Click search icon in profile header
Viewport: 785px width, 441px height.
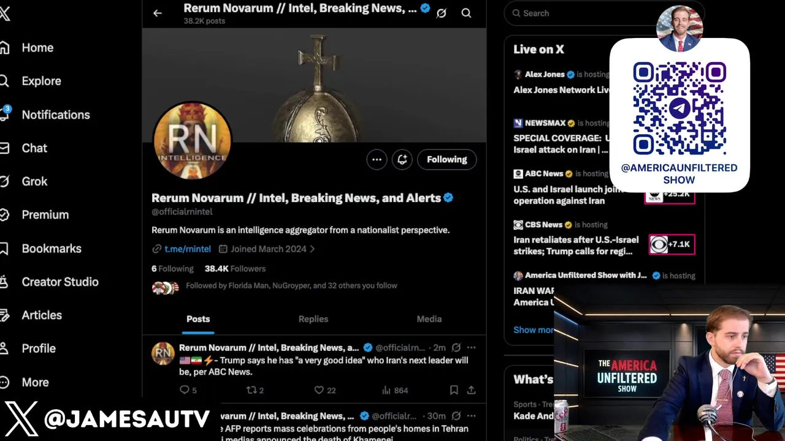tap(466, 13)
